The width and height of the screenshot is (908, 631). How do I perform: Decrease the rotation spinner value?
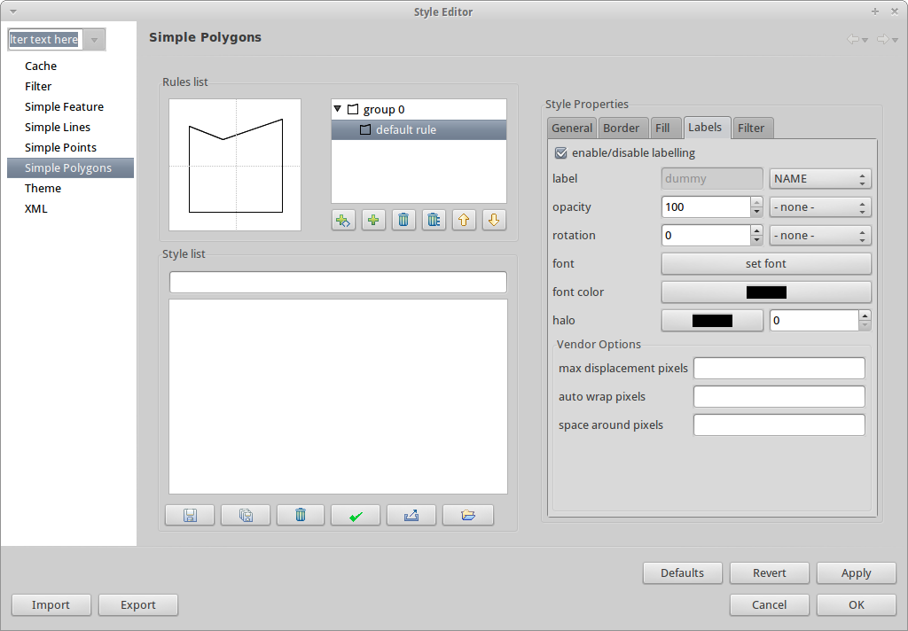[756, 241]
